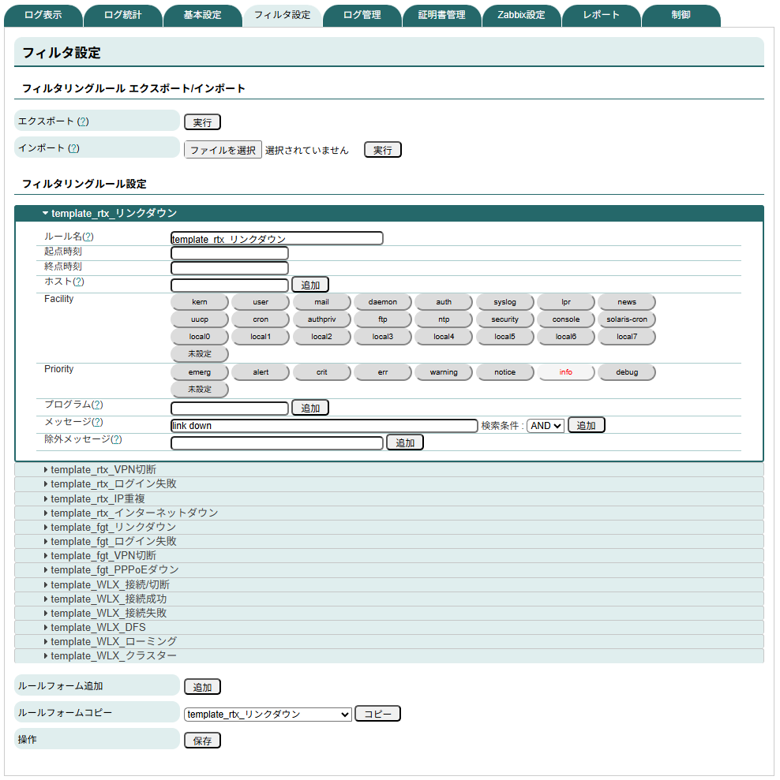Viewport: 780px width, 780px height.
Task: Click the 保存 button to save rules
Action: click(202, 740)
